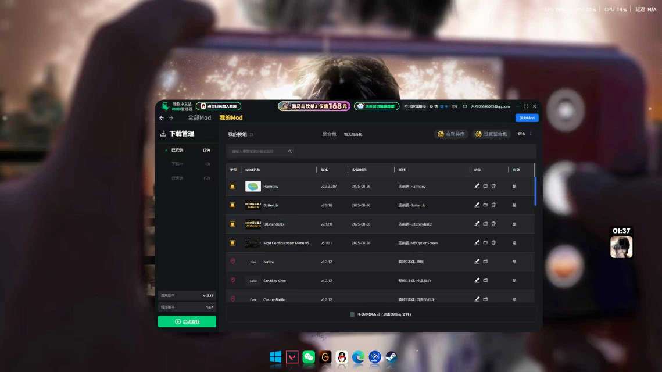Open WeChat from the taskbar
The height and width of the screenshot is (372, 662).
309,357
